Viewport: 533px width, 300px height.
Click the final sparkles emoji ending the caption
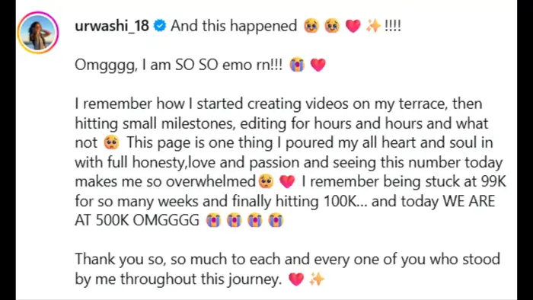[x=317, y=279]
